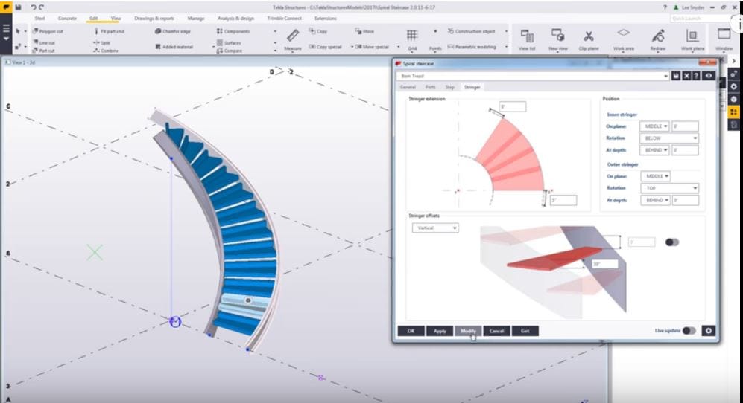Open dialog help question mark
The height and width of the screenshot is (403, 743).
click(696, 76)
